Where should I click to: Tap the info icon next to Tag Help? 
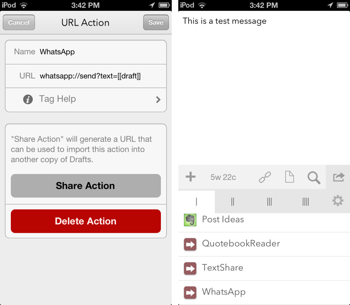pos(28,99)
